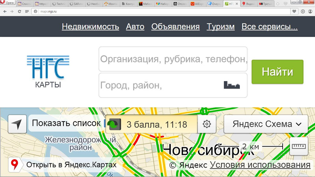
Task: Expand the Все сервисы menu
Action: 269,27
